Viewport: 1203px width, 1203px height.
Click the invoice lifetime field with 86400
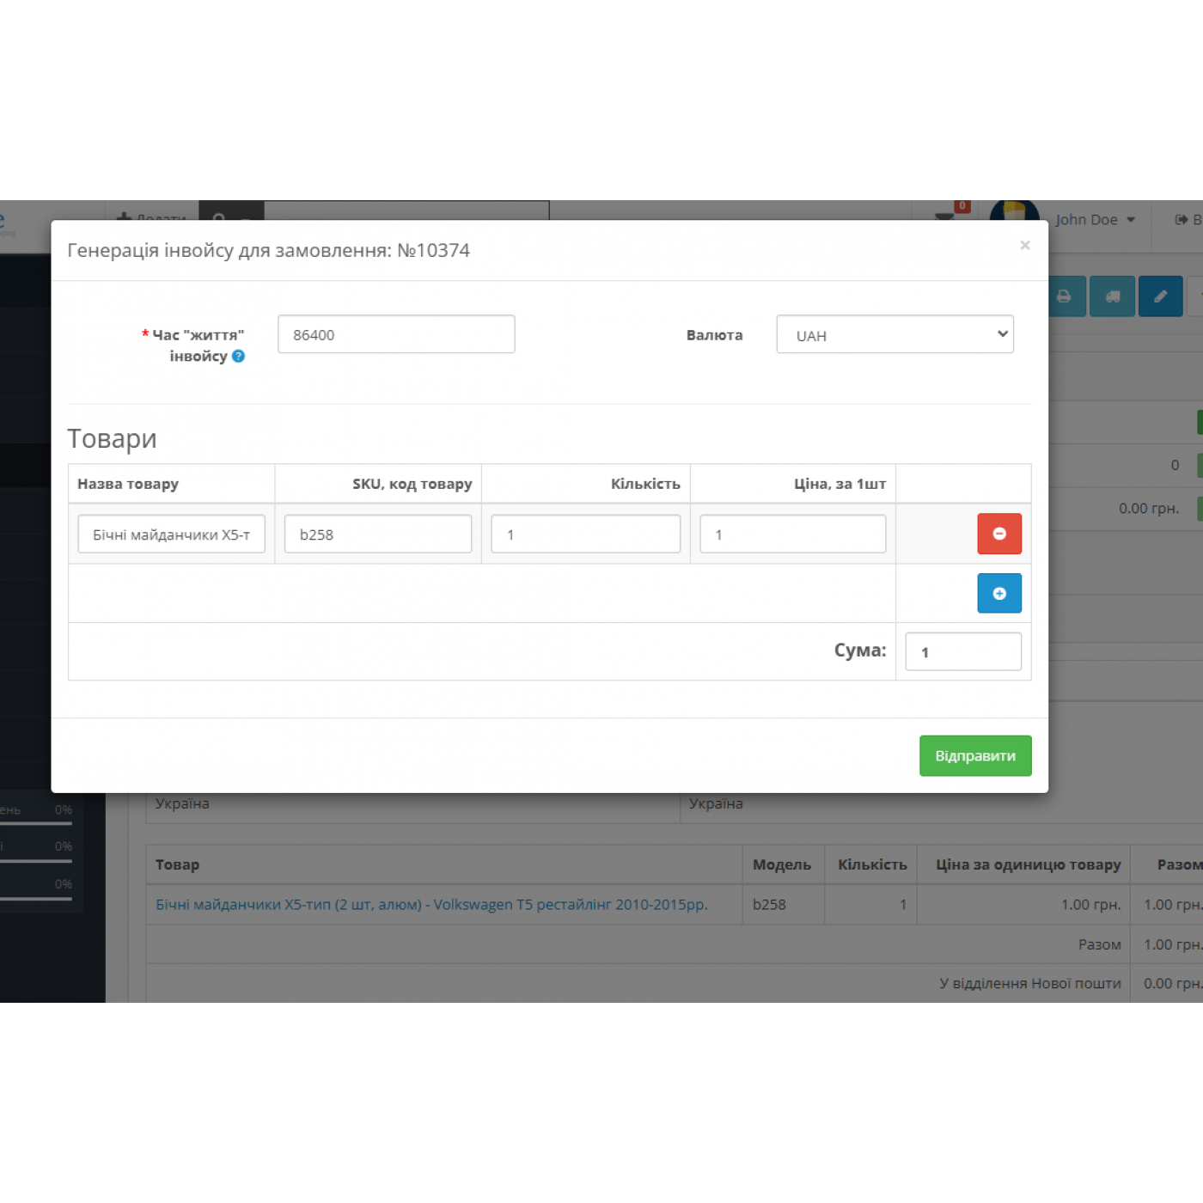coord(396,334)
